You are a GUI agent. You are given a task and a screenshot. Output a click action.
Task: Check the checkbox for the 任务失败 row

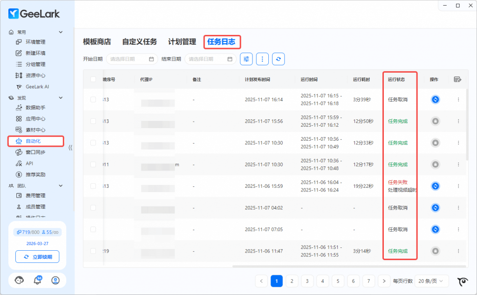tap(93, 186)
